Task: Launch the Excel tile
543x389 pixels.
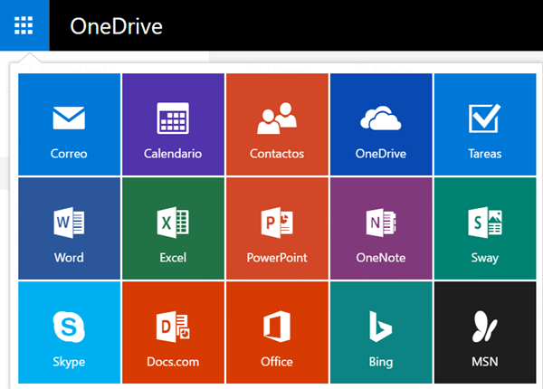Action: (x=173, y=228)
